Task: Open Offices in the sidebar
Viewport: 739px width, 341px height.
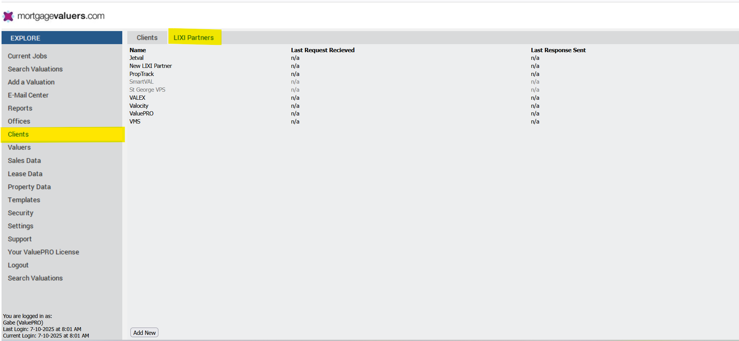Action: point(19,121)
